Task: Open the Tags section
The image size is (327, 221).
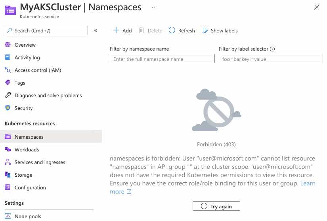Action: coord(20,83)
